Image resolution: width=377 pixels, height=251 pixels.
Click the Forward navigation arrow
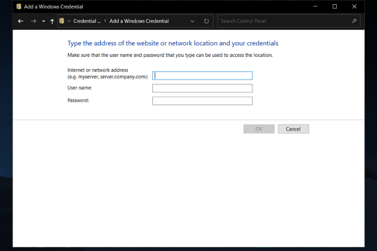point(33,21)
